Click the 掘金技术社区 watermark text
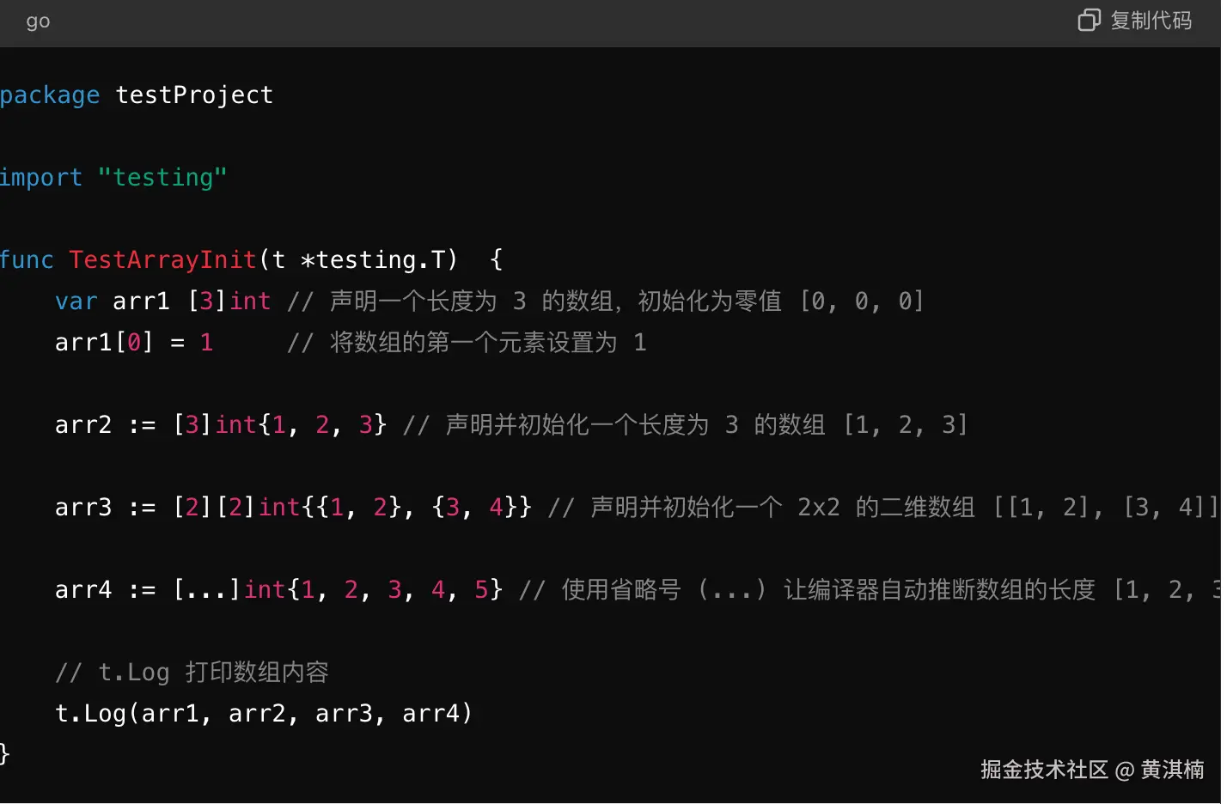 (1044, 769)
